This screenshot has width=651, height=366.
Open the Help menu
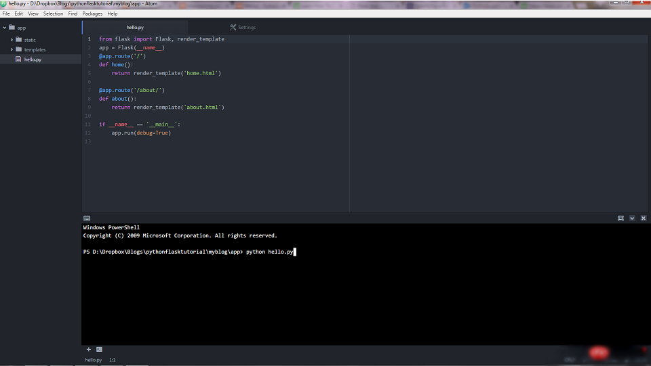click(x=112, y=14)
